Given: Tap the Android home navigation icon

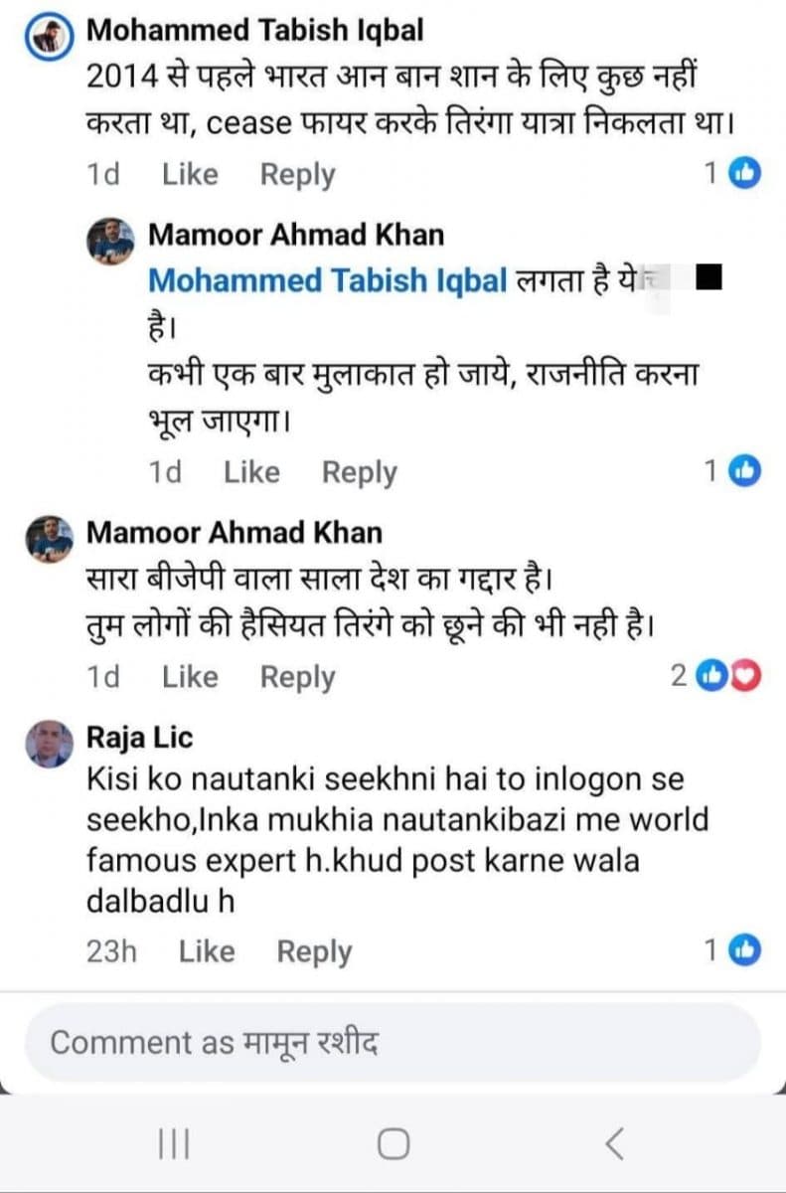Looking at the screenshot, I should pyautogui.click(x=393, y=1144).
